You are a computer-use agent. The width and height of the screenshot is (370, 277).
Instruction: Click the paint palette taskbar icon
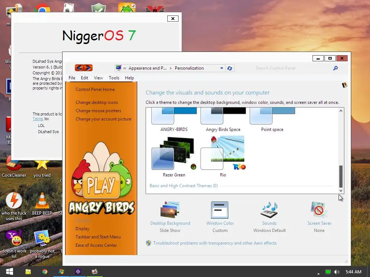click(x=95, y=272)
